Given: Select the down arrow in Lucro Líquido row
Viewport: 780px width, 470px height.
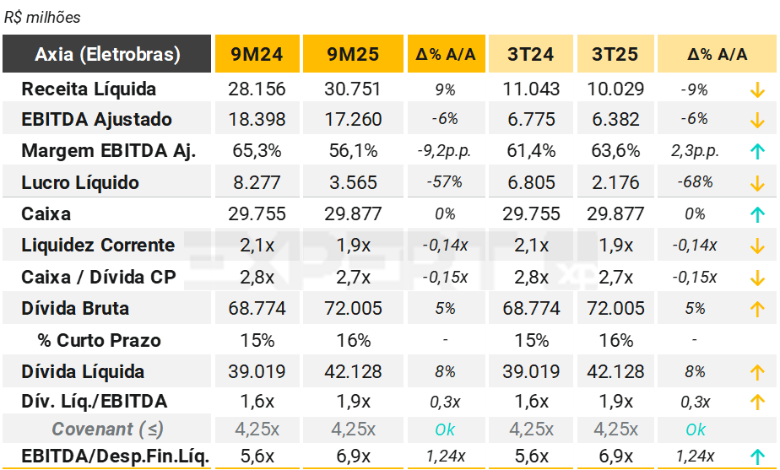Looking at the screenshot, I should click(x=757, y=183).
